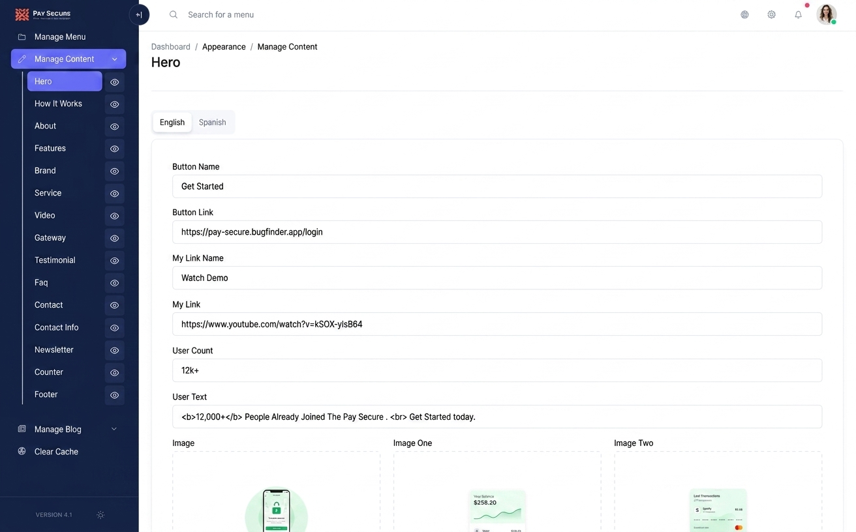This screenshot has width=856, height=532.
Task: Toggle visibility of the Service section
Action: 114,194
